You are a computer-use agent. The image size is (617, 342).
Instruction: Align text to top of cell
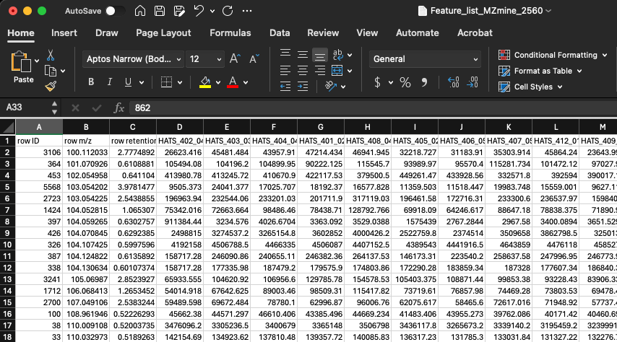click(285, 54)
